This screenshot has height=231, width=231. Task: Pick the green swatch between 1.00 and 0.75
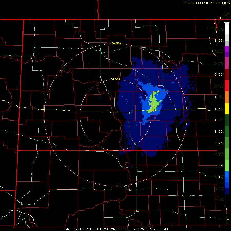tap(227, 131)
